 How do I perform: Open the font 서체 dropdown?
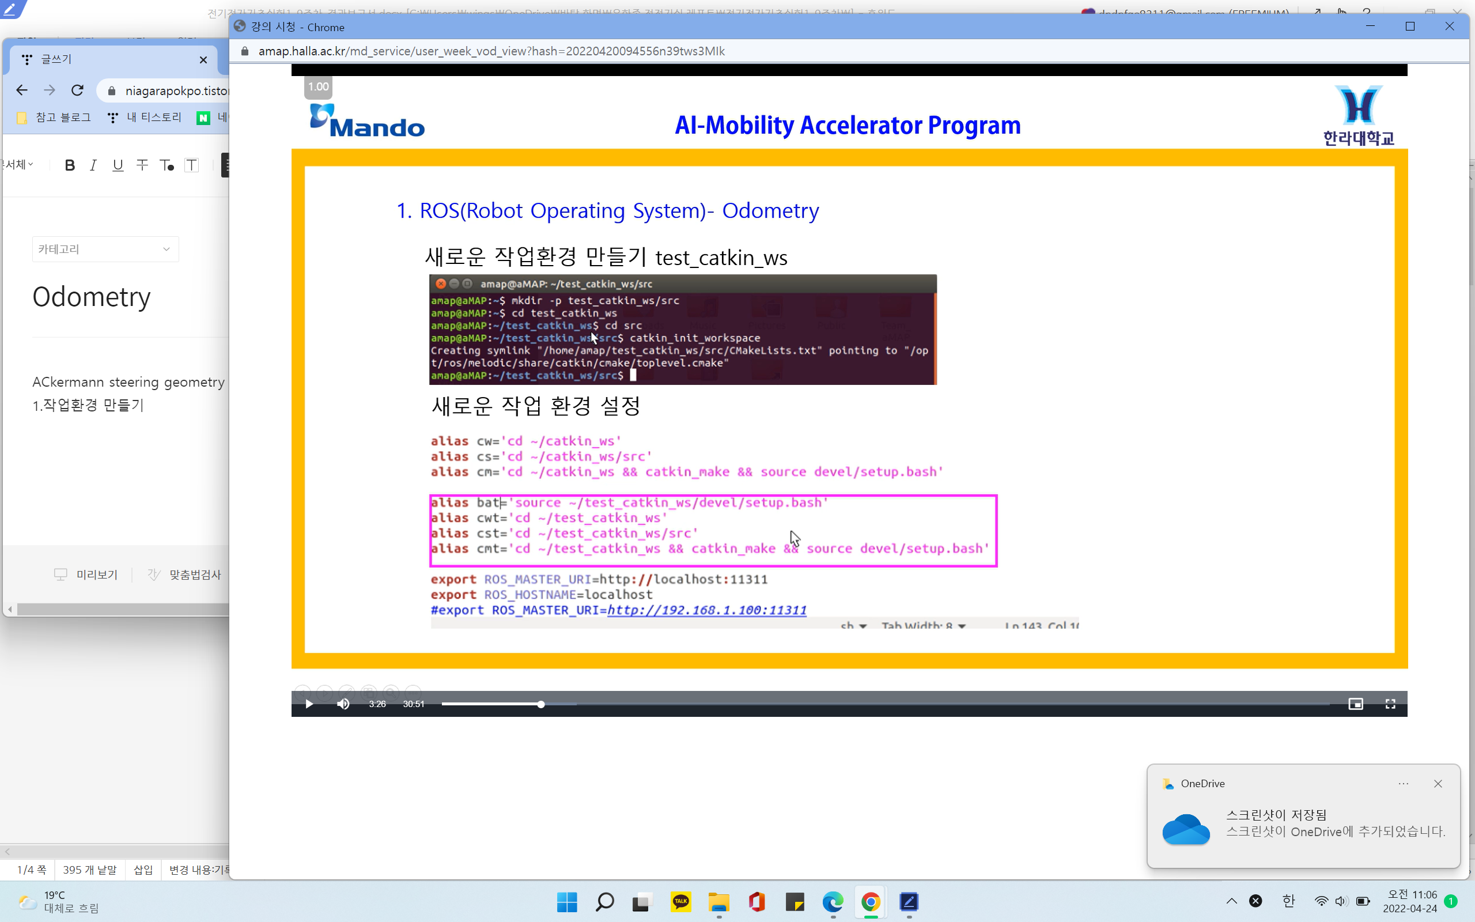[x=17, y=165]
